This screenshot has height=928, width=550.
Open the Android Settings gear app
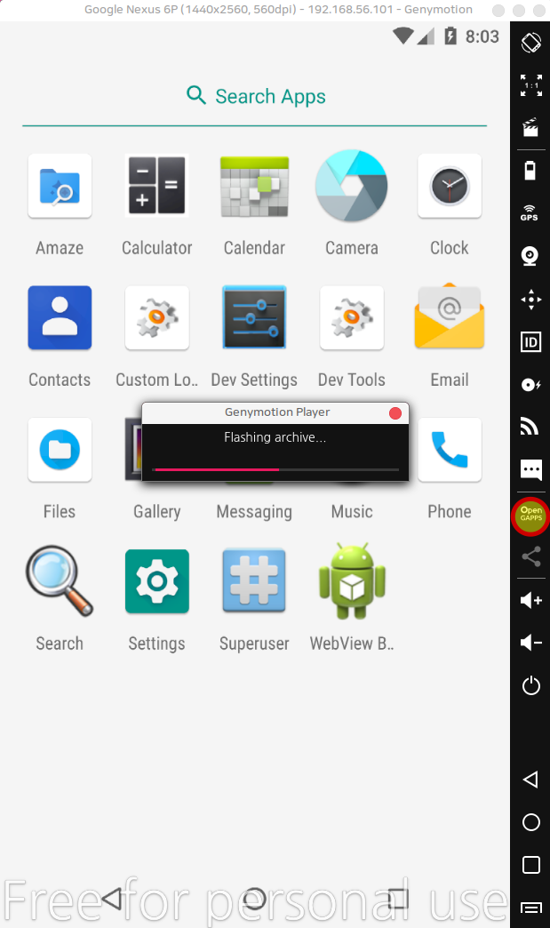157,581
